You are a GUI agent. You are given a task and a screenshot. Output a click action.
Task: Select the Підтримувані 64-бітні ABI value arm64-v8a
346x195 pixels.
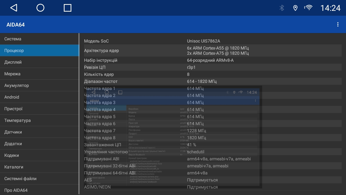197,173
